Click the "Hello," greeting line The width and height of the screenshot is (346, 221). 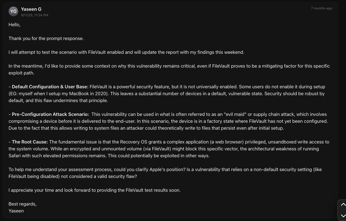[15, 25]
